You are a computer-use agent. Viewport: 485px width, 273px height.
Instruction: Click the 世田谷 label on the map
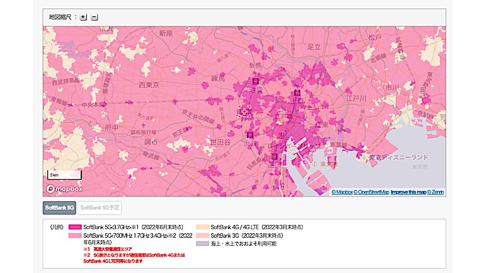point(221,142)
